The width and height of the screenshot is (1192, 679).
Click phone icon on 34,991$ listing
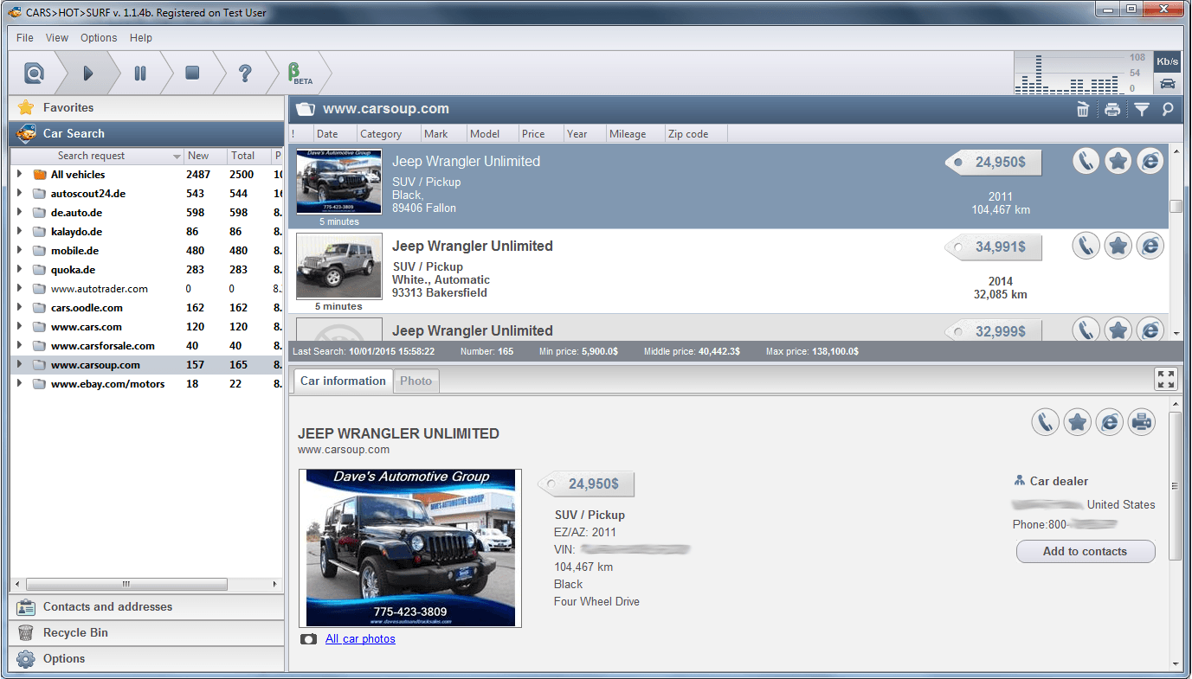1086,247
